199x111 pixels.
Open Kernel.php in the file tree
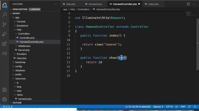24,50
